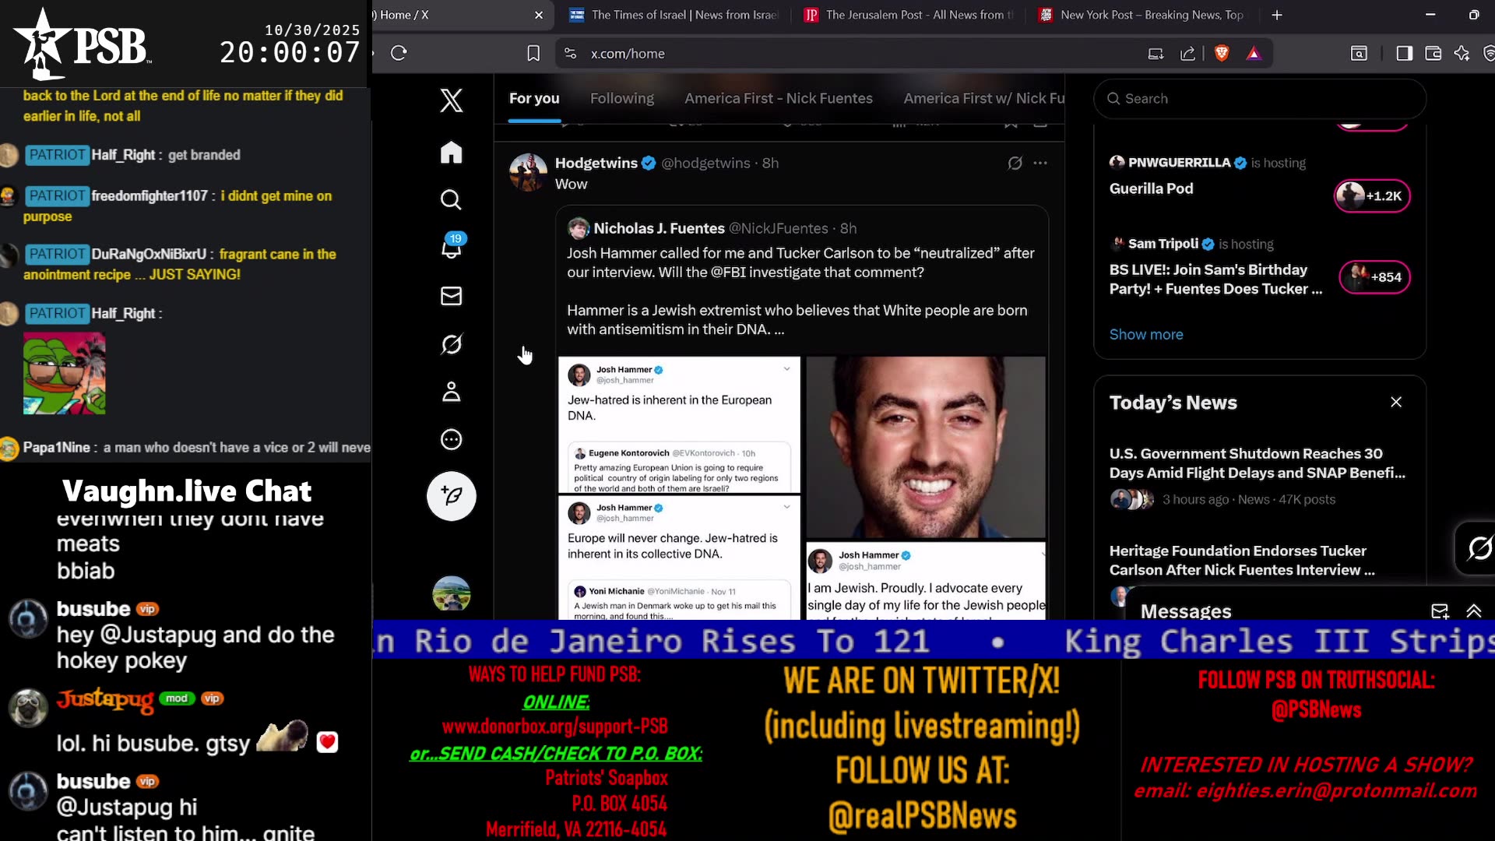Click the X Search input field
1495x841 pixels.
click(1258, 99)
